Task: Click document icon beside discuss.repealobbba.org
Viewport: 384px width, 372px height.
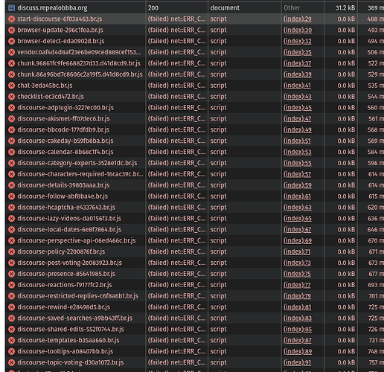Action: coord(11,8)
